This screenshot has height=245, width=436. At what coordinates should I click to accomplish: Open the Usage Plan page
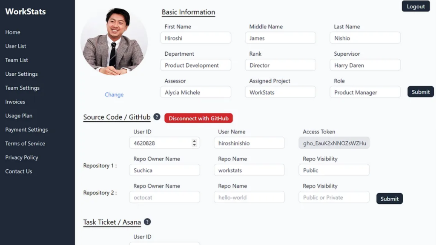tap(19, 116)
